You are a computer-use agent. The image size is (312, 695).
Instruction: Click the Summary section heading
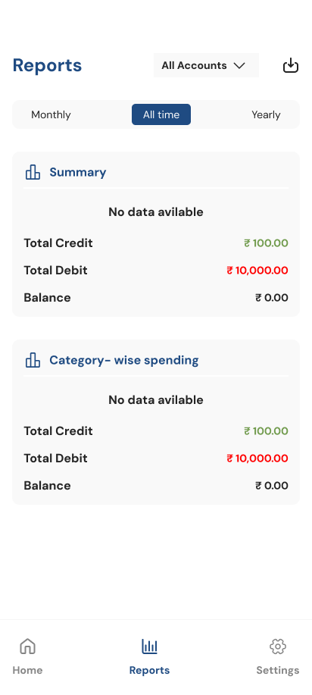78,172
